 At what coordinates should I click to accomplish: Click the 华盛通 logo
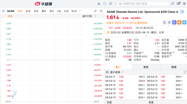tap(43, 4)
